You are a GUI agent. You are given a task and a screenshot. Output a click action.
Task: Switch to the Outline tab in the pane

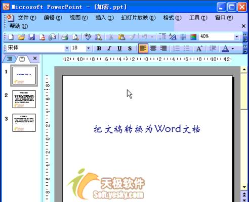pyautogui.click(x=10, y=59)
